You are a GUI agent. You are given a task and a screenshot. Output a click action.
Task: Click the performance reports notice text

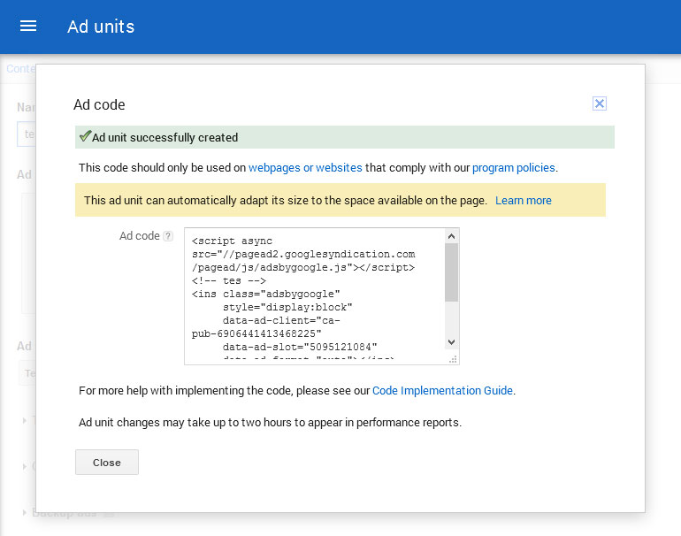(x=270, y=422)
